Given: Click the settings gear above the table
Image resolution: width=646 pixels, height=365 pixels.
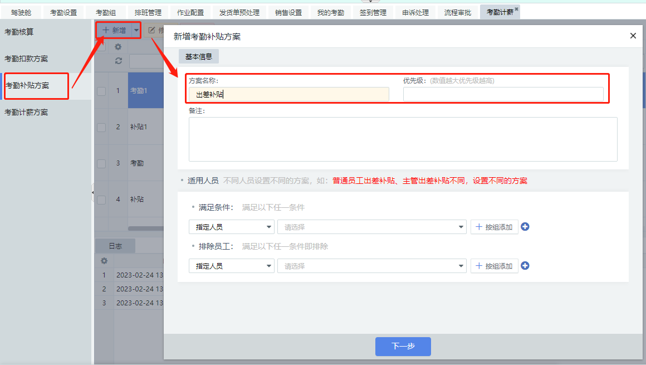Looking at the screenshot, I should [118, 47].
